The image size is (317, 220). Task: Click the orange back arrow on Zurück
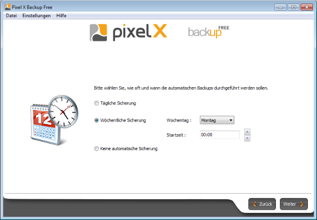coord(255,204)
